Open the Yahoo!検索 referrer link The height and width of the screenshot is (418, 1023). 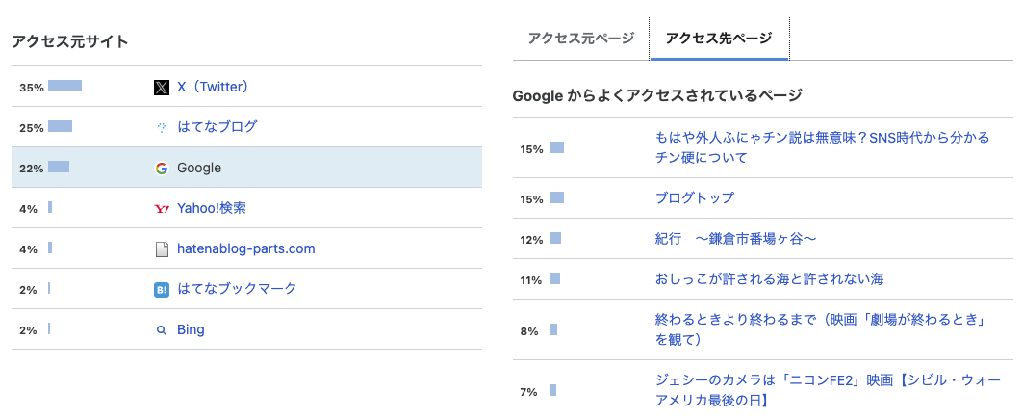coord(211,208)
